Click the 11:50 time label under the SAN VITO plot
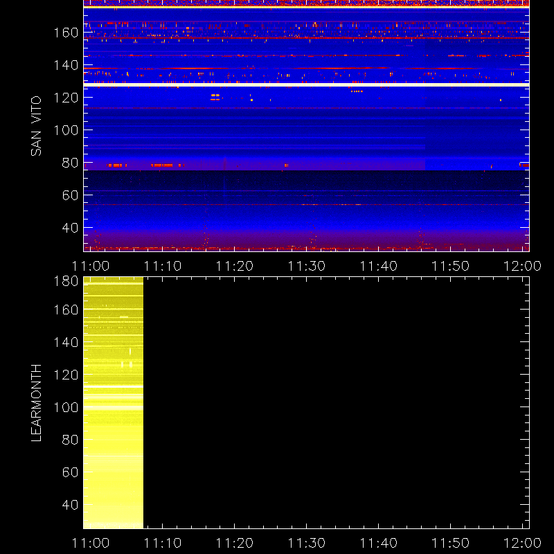Image resolution: width=554 pixels, height=554 pixels. [x=451, y=266]
